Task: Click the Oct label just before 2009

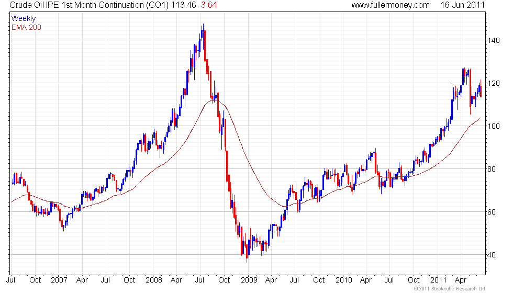Action: point(224,280)
